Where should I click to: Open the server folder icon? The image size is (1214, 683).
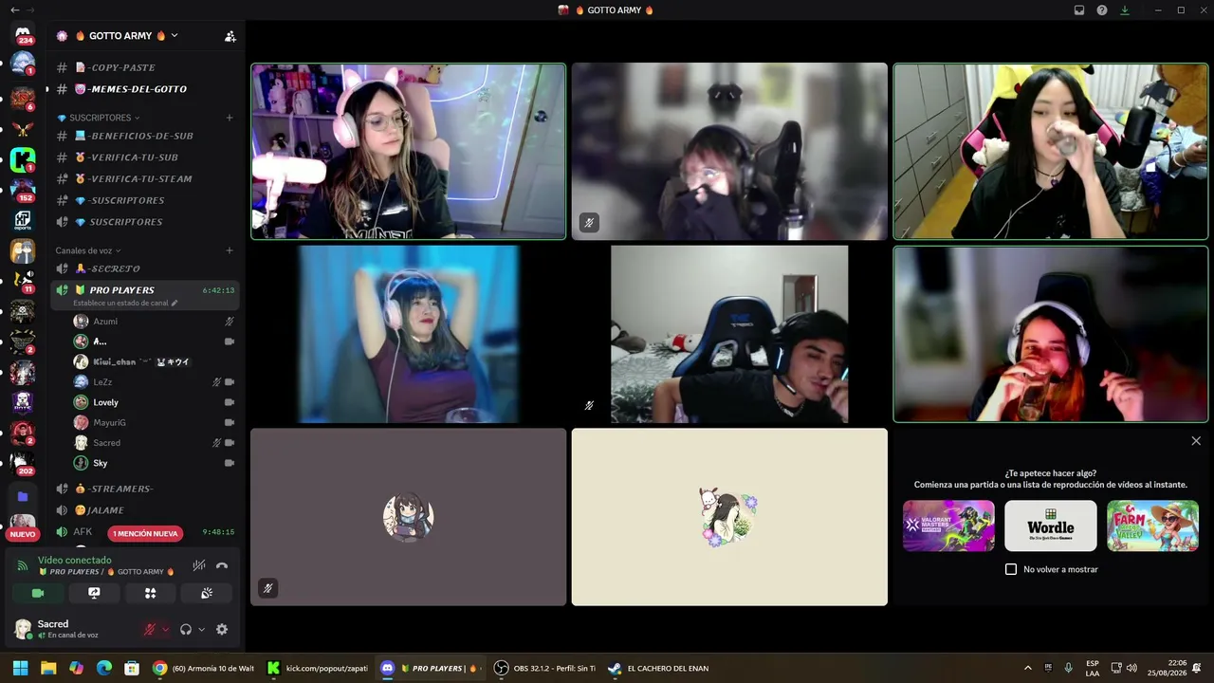coord(23,496)
